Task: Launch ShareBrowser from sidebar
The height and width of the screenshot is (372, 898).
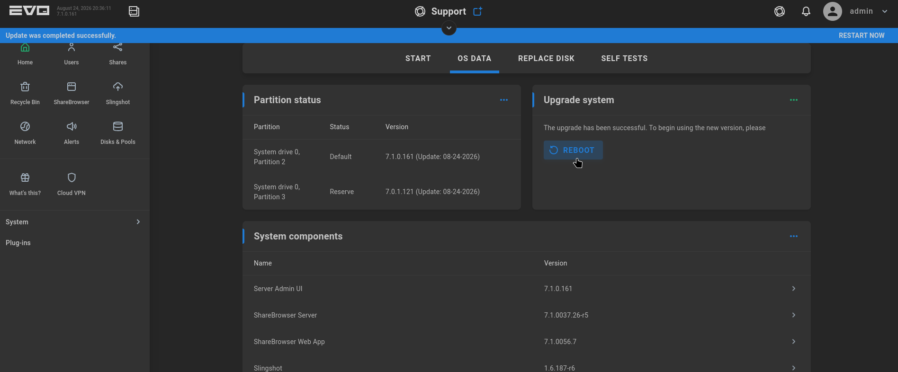Action: tap(72, 93)
